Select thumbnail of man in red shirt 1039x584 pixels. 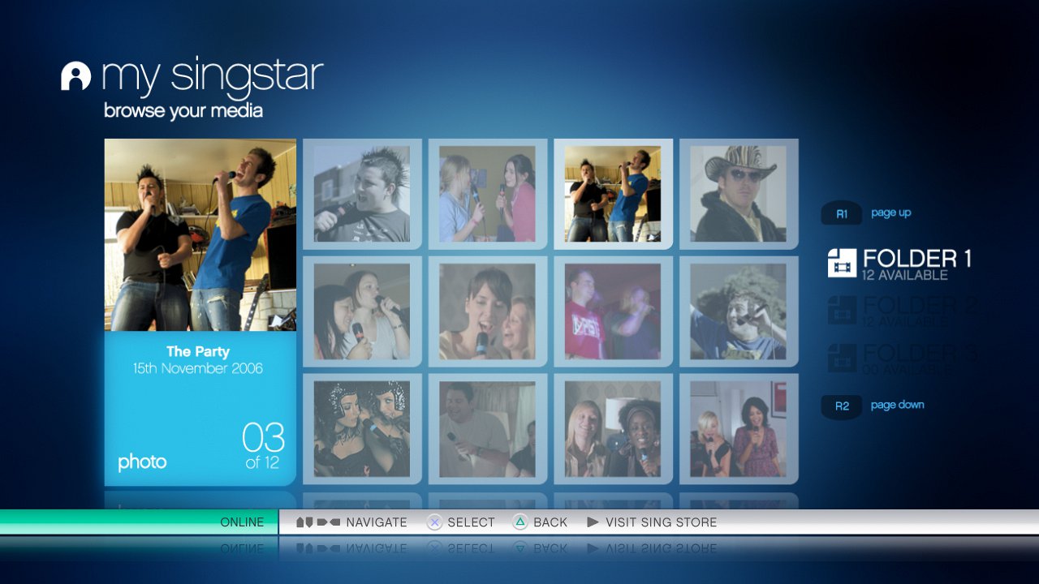coord(613,311)
